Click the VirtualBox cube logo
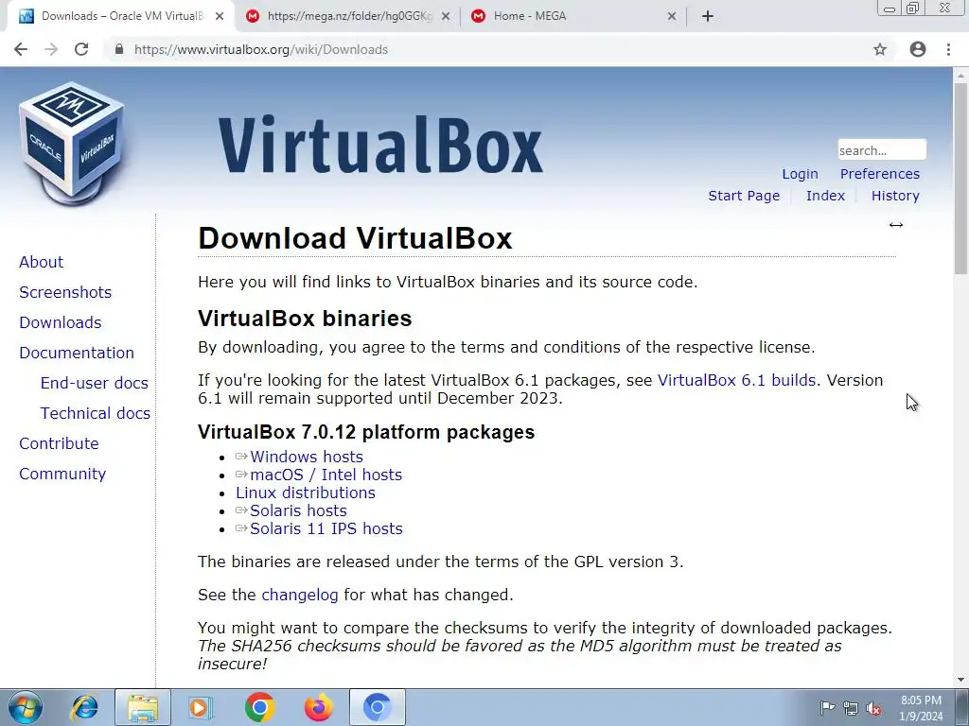Screen dimensions: 969x726 point(72,144)
